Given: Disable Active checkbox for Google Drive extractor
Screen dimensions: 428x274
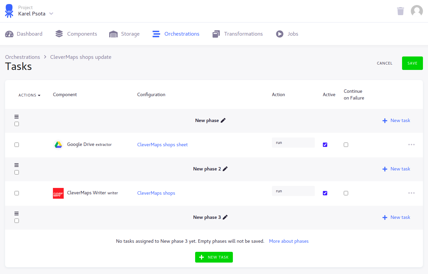Looking at the screenshot, I should point(325,145).
